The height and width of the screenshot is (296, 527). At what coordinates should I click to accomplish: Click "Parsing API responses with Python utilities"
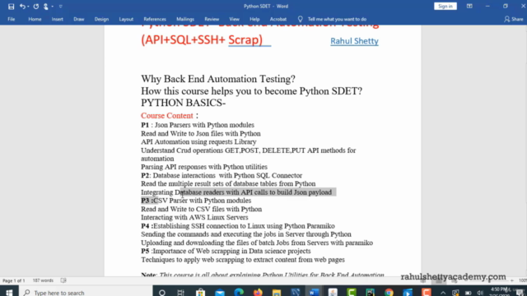(x=204, y=167)
